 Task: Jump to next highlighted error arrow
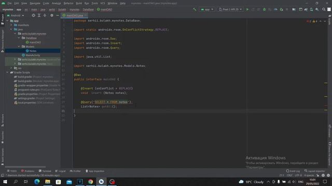tap(325, 21)
